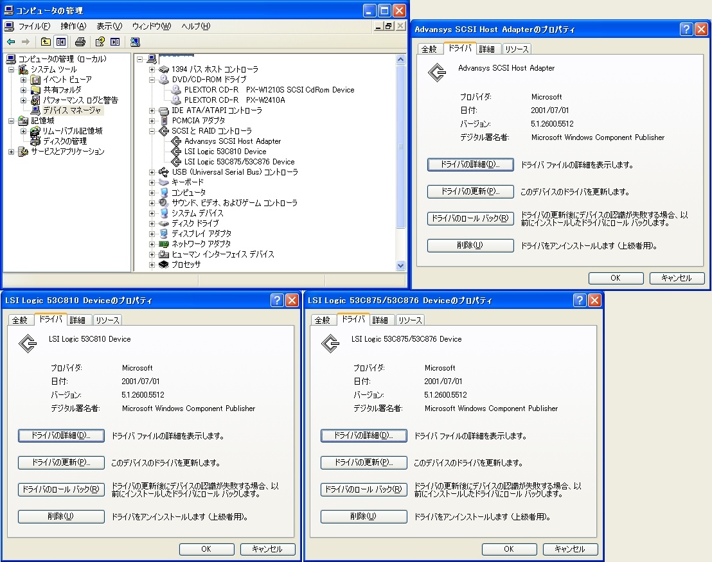This screenshot has width=712, height=562.
Task: Click help button in LSI 53C810 properties title bar
Action: coord(277,300)
